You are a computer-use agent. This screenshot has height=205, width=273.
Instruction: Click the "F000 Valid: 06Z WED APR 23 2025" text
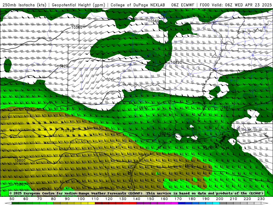pos(236,5)
